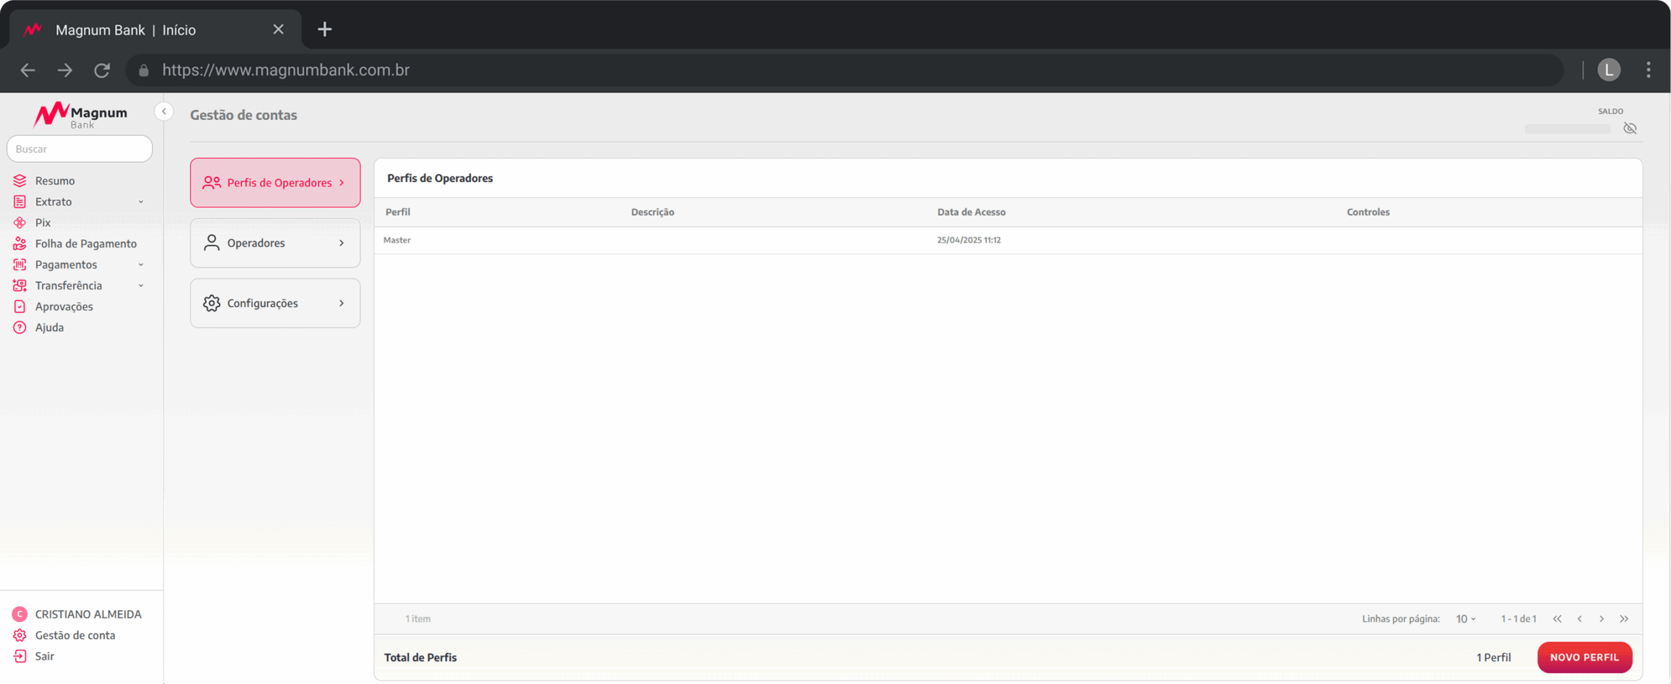1671x684 pixels.
Task: Reload the page with browser refresh icon
Action: click(102, 70)
